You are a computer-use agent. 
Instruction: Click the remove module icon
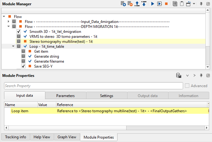tap(130, 4)
